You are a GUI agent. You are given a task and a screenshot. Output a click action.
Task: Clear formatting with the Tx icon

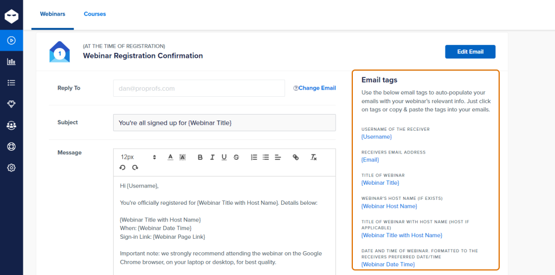point(313,157)
